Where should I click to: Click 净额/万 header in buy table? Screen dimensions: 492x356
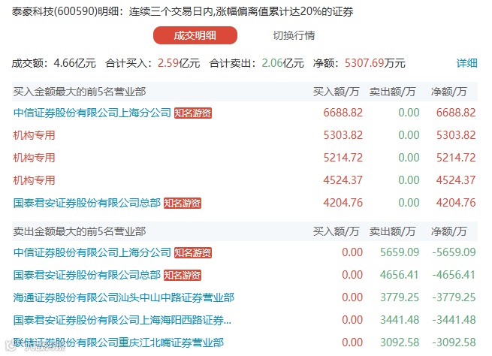[448, 92]
